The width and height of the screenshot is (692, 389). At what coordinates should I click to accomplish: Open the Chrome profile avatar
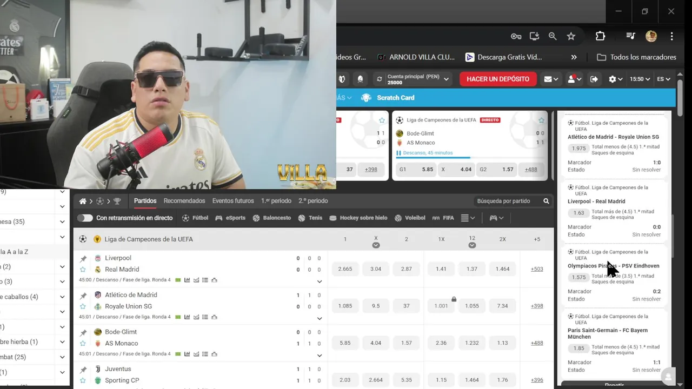pyautogui.click(x=651, y=36)
